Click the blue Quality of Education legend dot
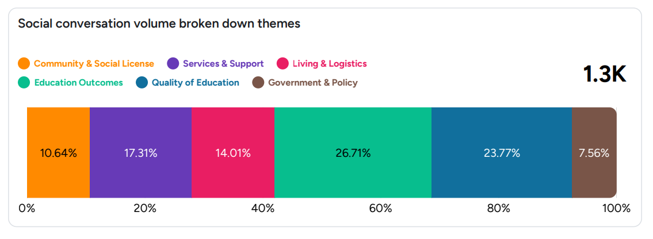The height and width of the screenshot is (239, 653). click(x=142, y=83)
